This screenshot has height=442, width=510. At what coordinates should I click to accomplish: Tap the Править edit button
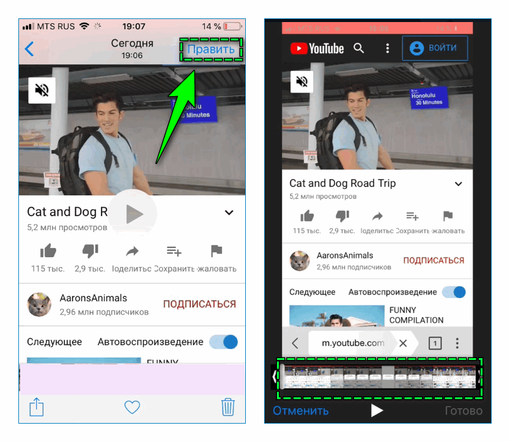pyautogui.click(x=211, y=50)
